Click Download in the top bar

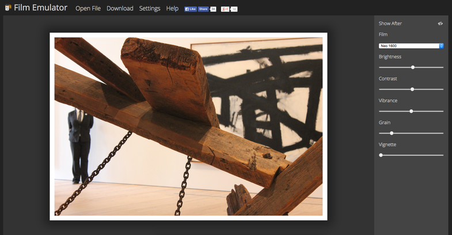[120, 9]
